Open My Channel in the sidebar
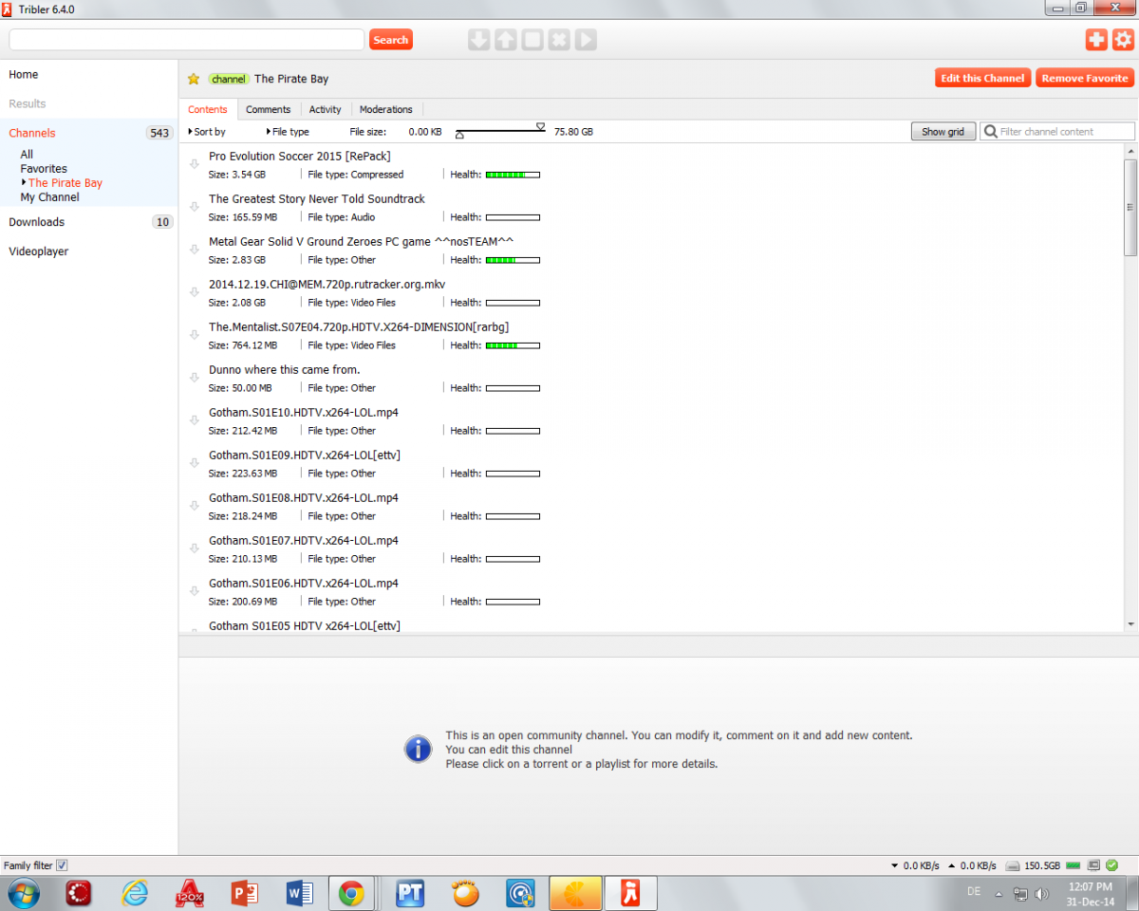This screenshot has width=1139, height=911. 49,197
